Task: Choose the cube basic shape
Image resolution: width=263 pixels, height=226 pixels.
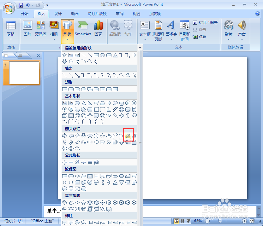Action: click(65, 115)
